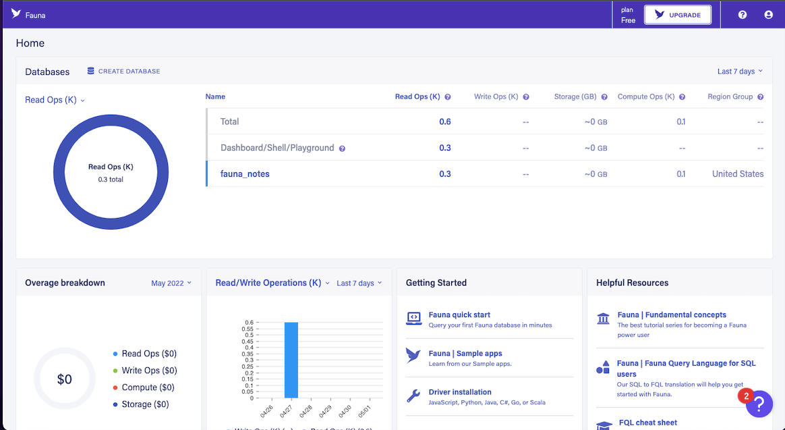Sort table by Region Group header
The height and width of the screenshot is (430, 785).
730,97
